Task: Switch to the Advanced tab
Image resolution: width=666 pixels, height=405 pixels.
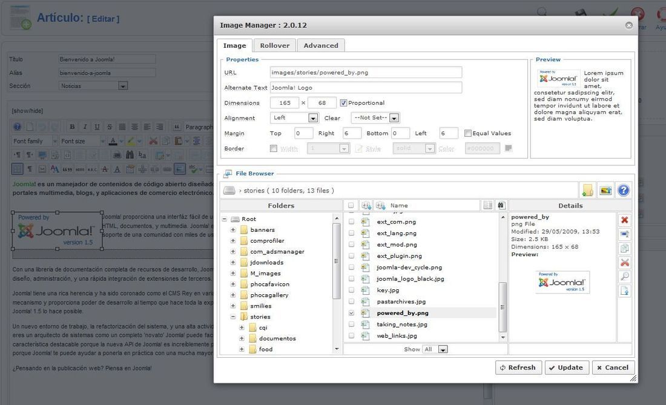Action: pyautogui.click(x=321, y=45)
